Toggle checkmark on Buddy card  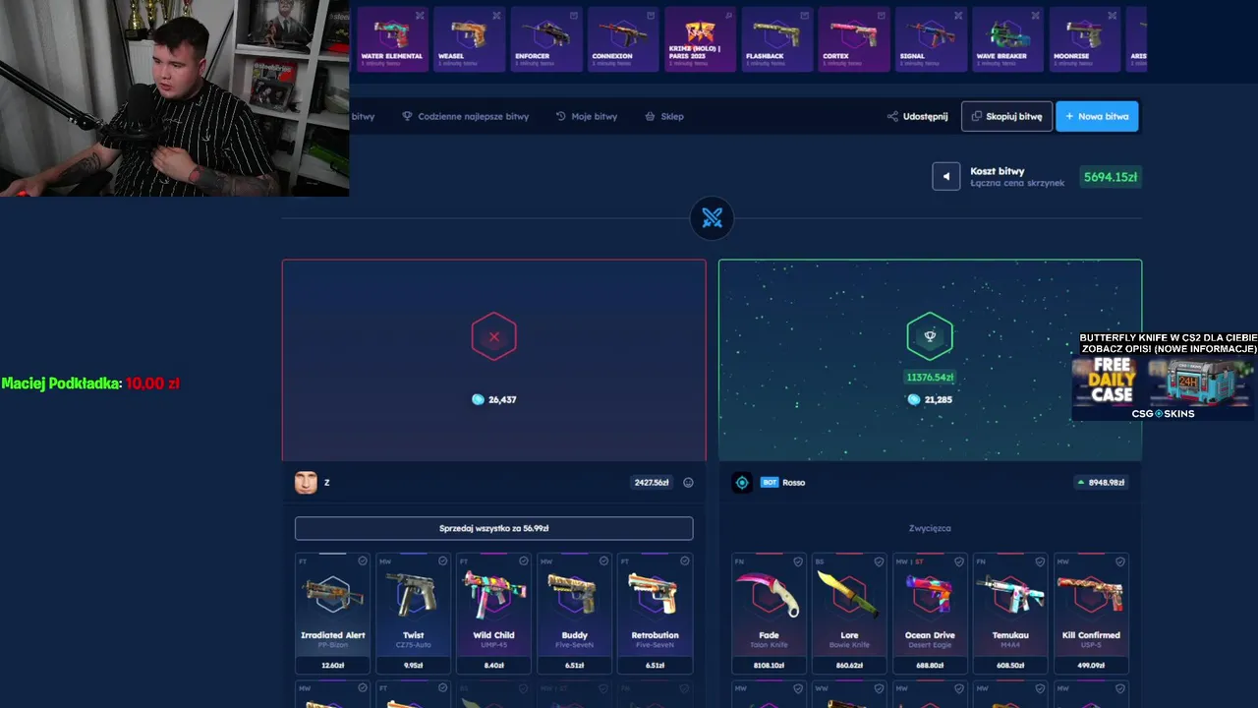tap(604, 560)
